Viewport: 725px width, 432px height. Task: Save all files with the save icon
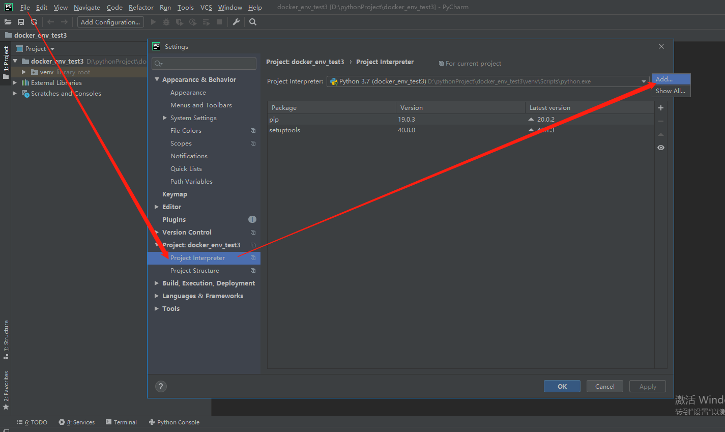(x=20, y=22)
